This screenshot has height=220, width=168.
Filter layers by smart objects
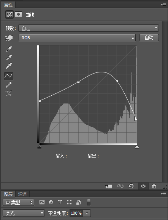78,202
